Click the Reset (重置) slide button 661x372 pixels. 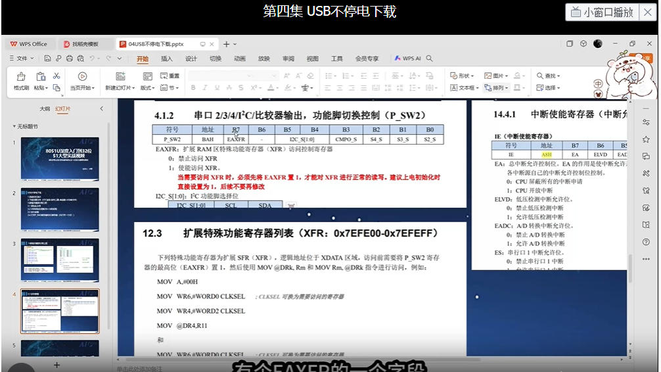click(x=170, y=76)
